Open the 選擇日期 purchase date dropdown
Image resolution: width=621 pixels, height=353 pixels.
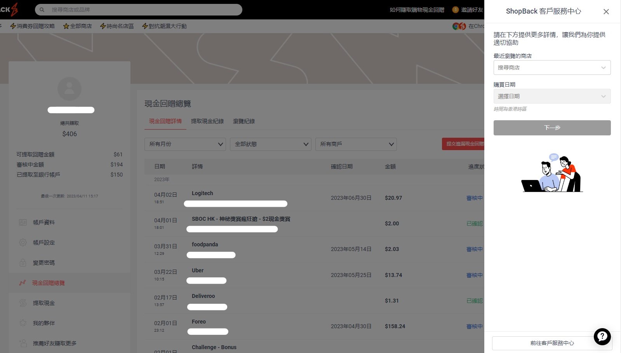(x=552, y=96)
